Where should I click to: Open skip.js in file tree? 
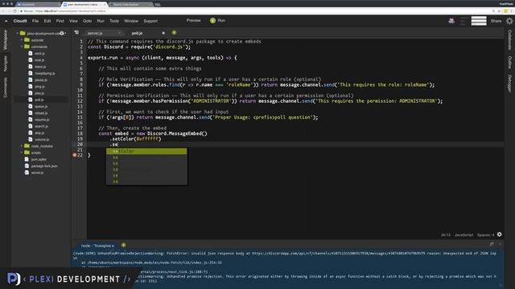pyautogui.click(x=39, y=132)
